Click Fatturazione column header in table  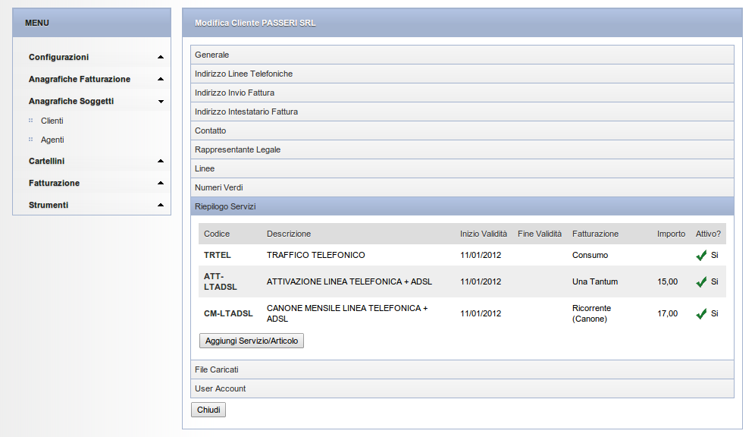(595, 234)
